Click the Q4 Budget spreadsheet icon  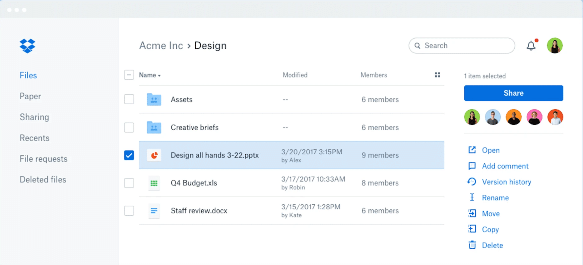click(154, 183)
